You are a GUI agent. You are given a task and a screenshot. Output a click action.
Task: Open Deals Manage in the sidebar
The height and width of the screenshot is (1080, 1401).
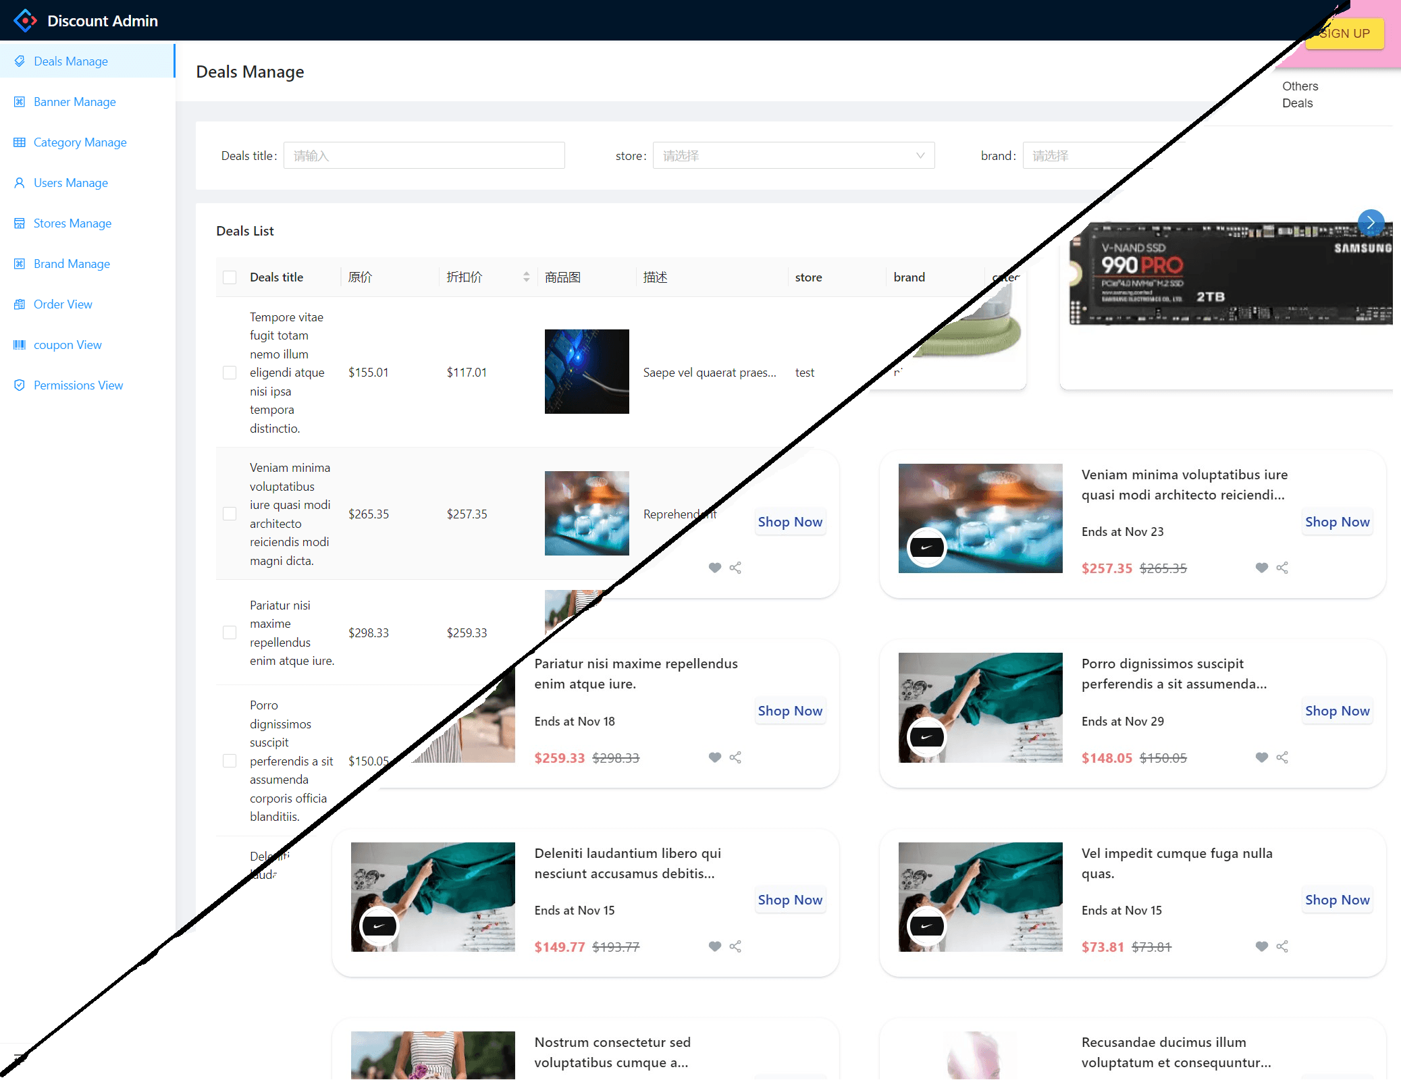87,61
